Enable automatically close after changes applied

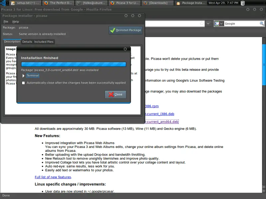click(23, 83)
